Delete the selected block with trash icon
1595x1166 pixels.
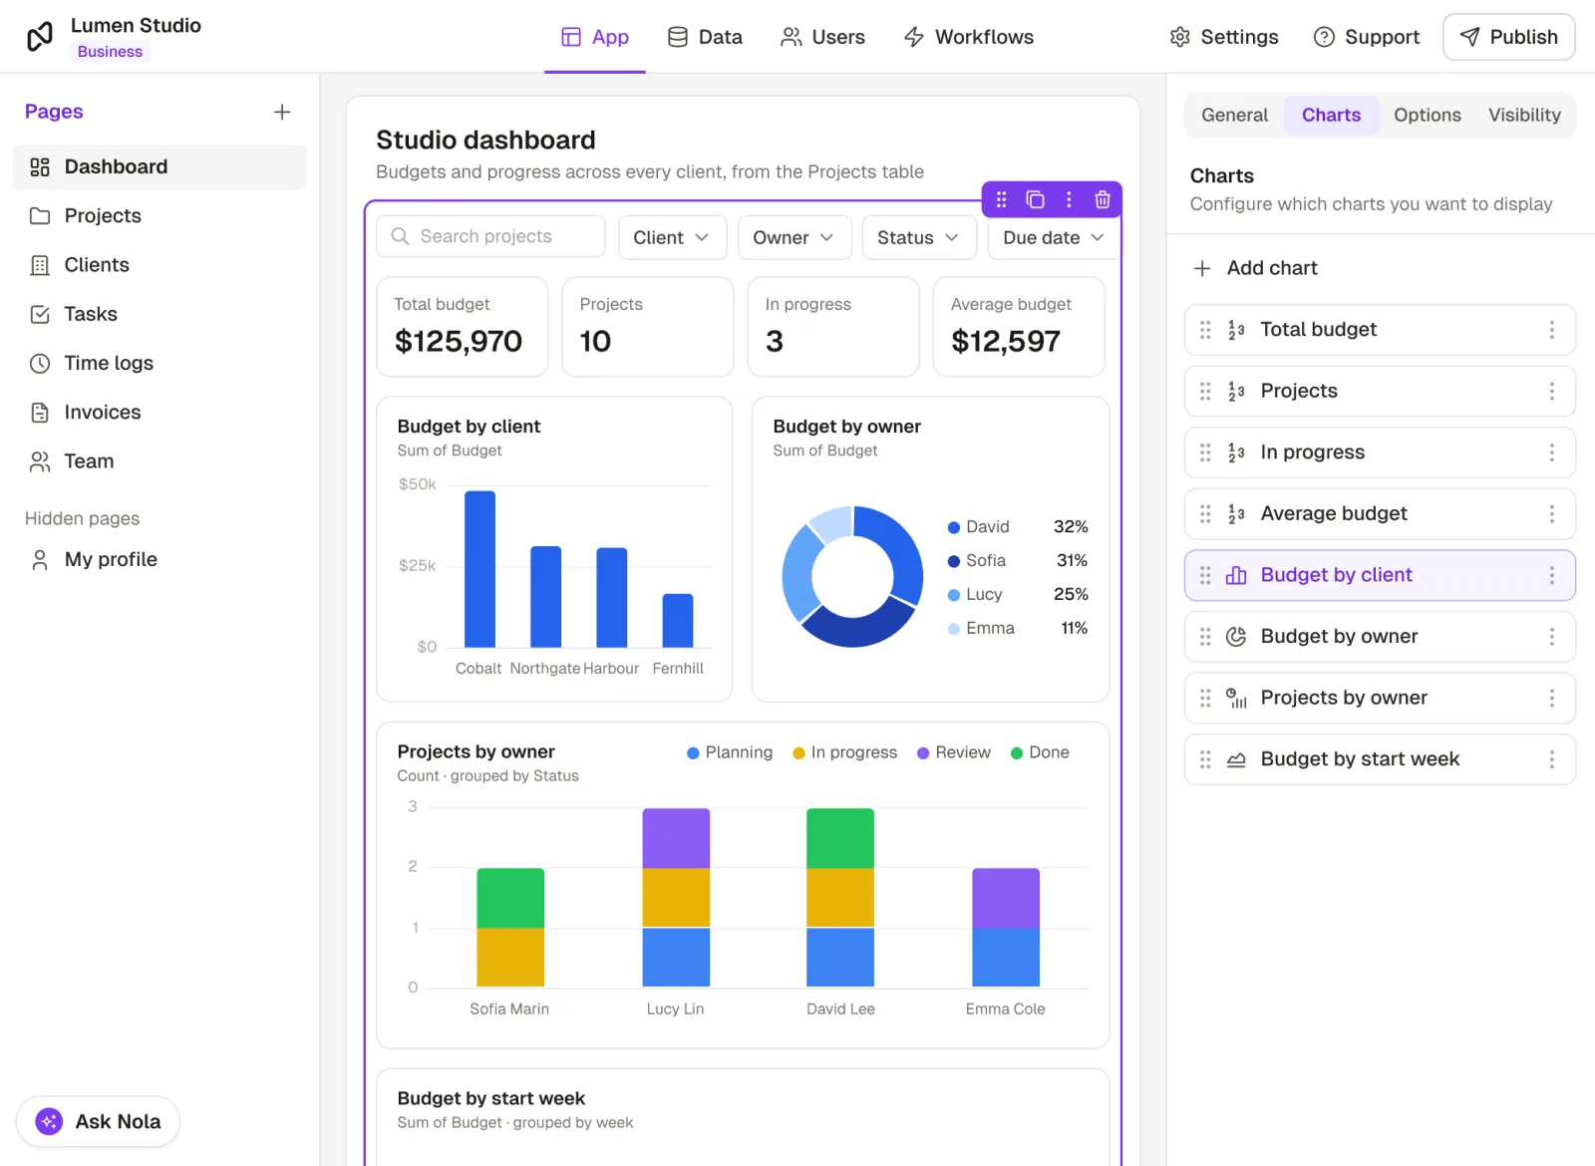pyautogui.click(x=1103, y=199)
